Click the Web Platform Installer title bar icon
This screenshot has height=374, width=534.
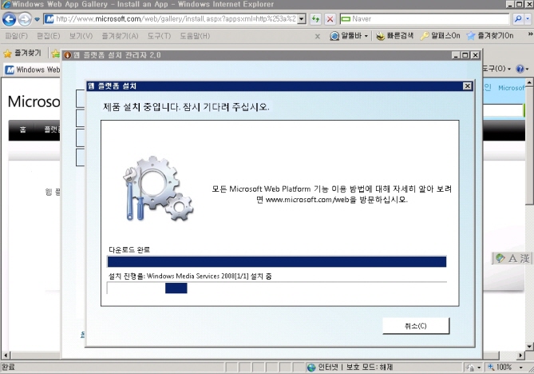click(67, 55)
